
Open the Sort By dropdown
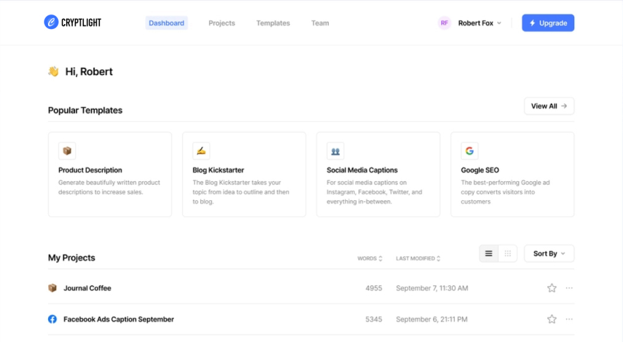(x=549, y=253)
